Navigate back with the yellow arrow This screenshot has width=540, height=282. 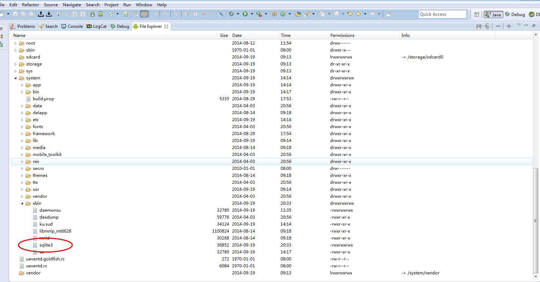(x=358, y=14)
